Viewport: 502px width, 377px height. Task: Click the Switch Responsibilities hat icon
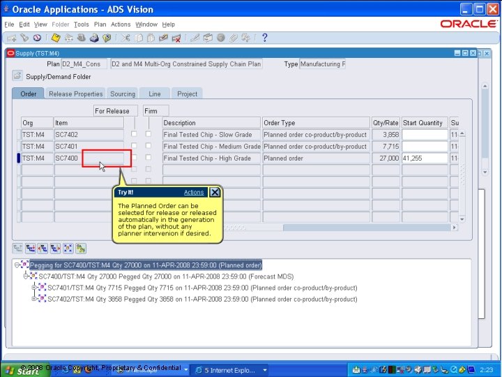coord(82,38)
